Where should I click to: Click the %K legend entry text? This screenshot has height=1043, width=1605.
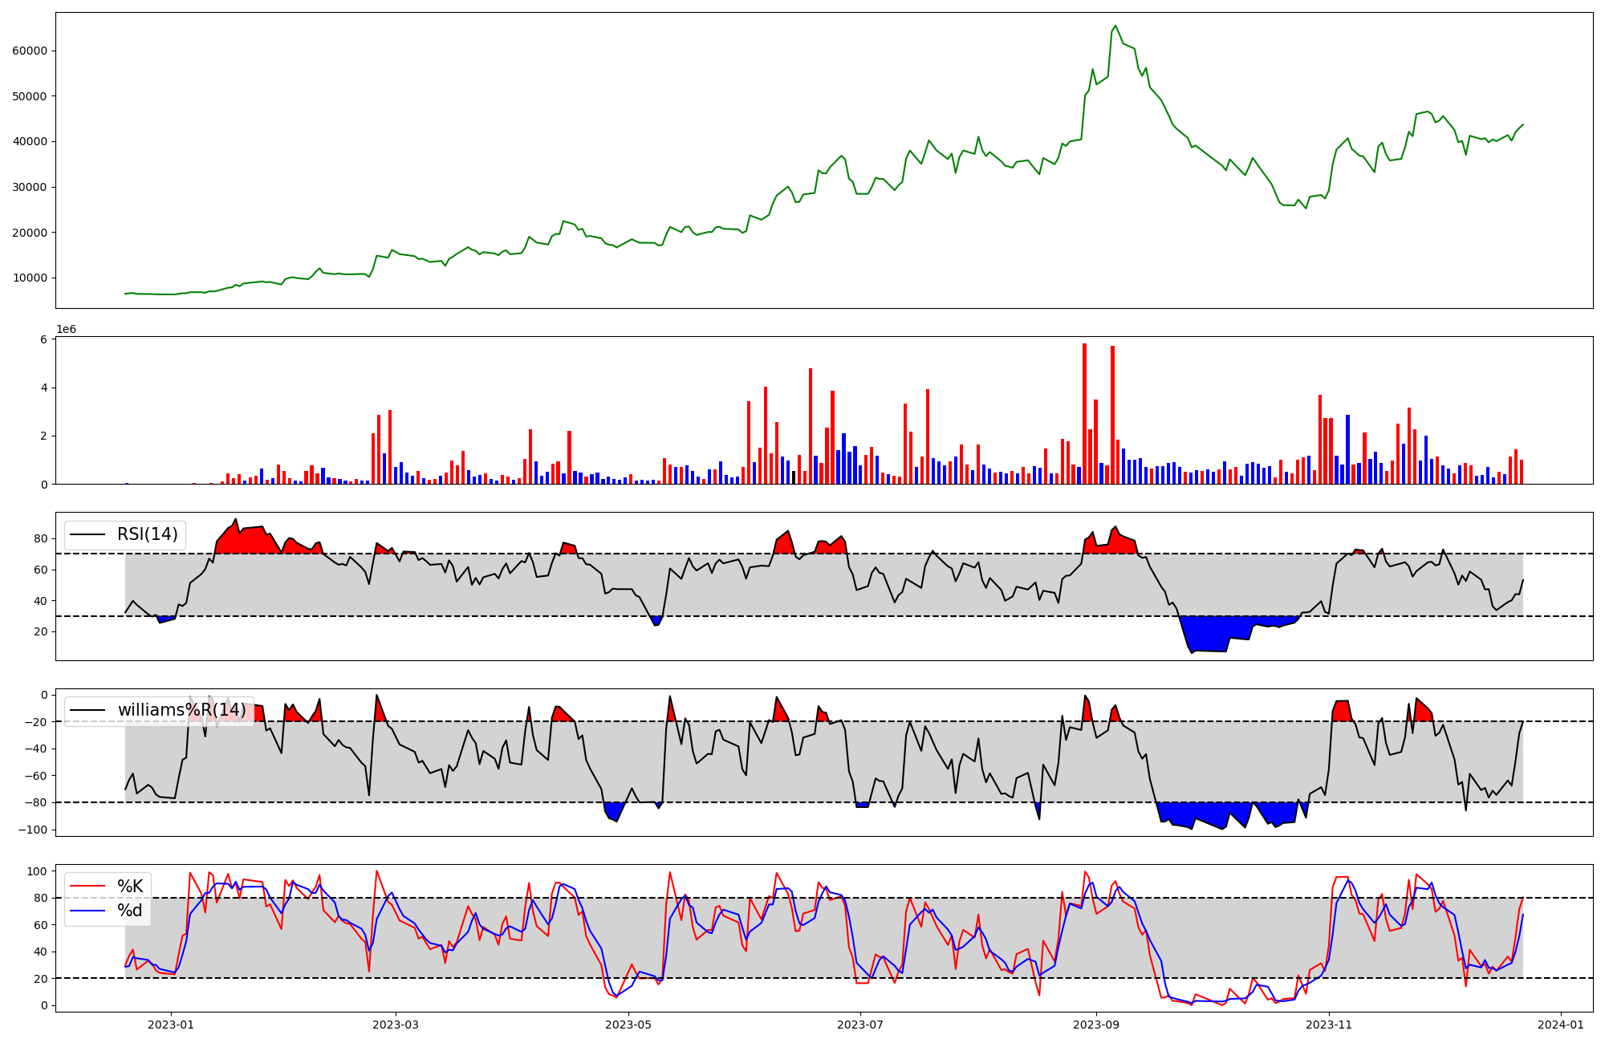130,887
